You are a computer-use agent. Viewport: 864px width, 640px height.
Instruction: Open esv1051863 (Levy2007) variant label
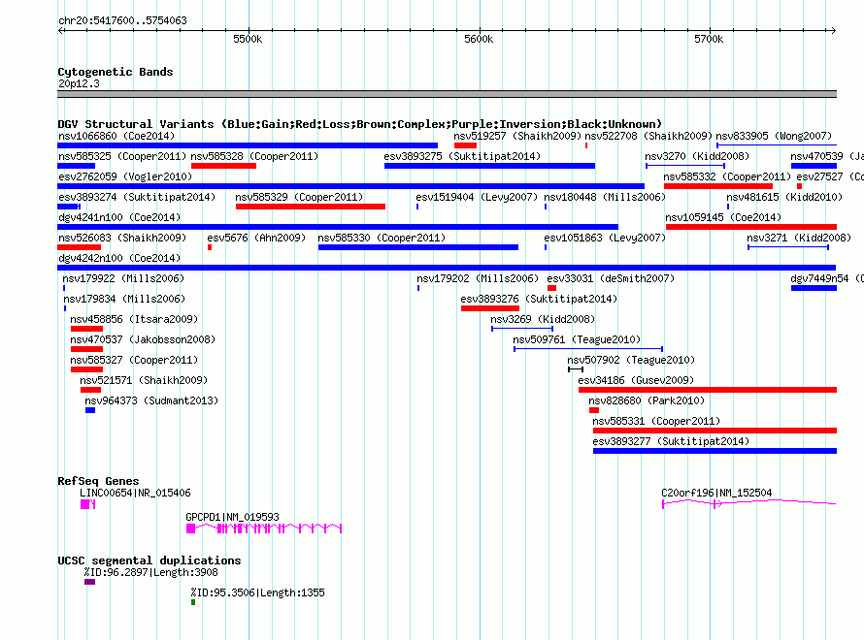(x=605, y=238)
